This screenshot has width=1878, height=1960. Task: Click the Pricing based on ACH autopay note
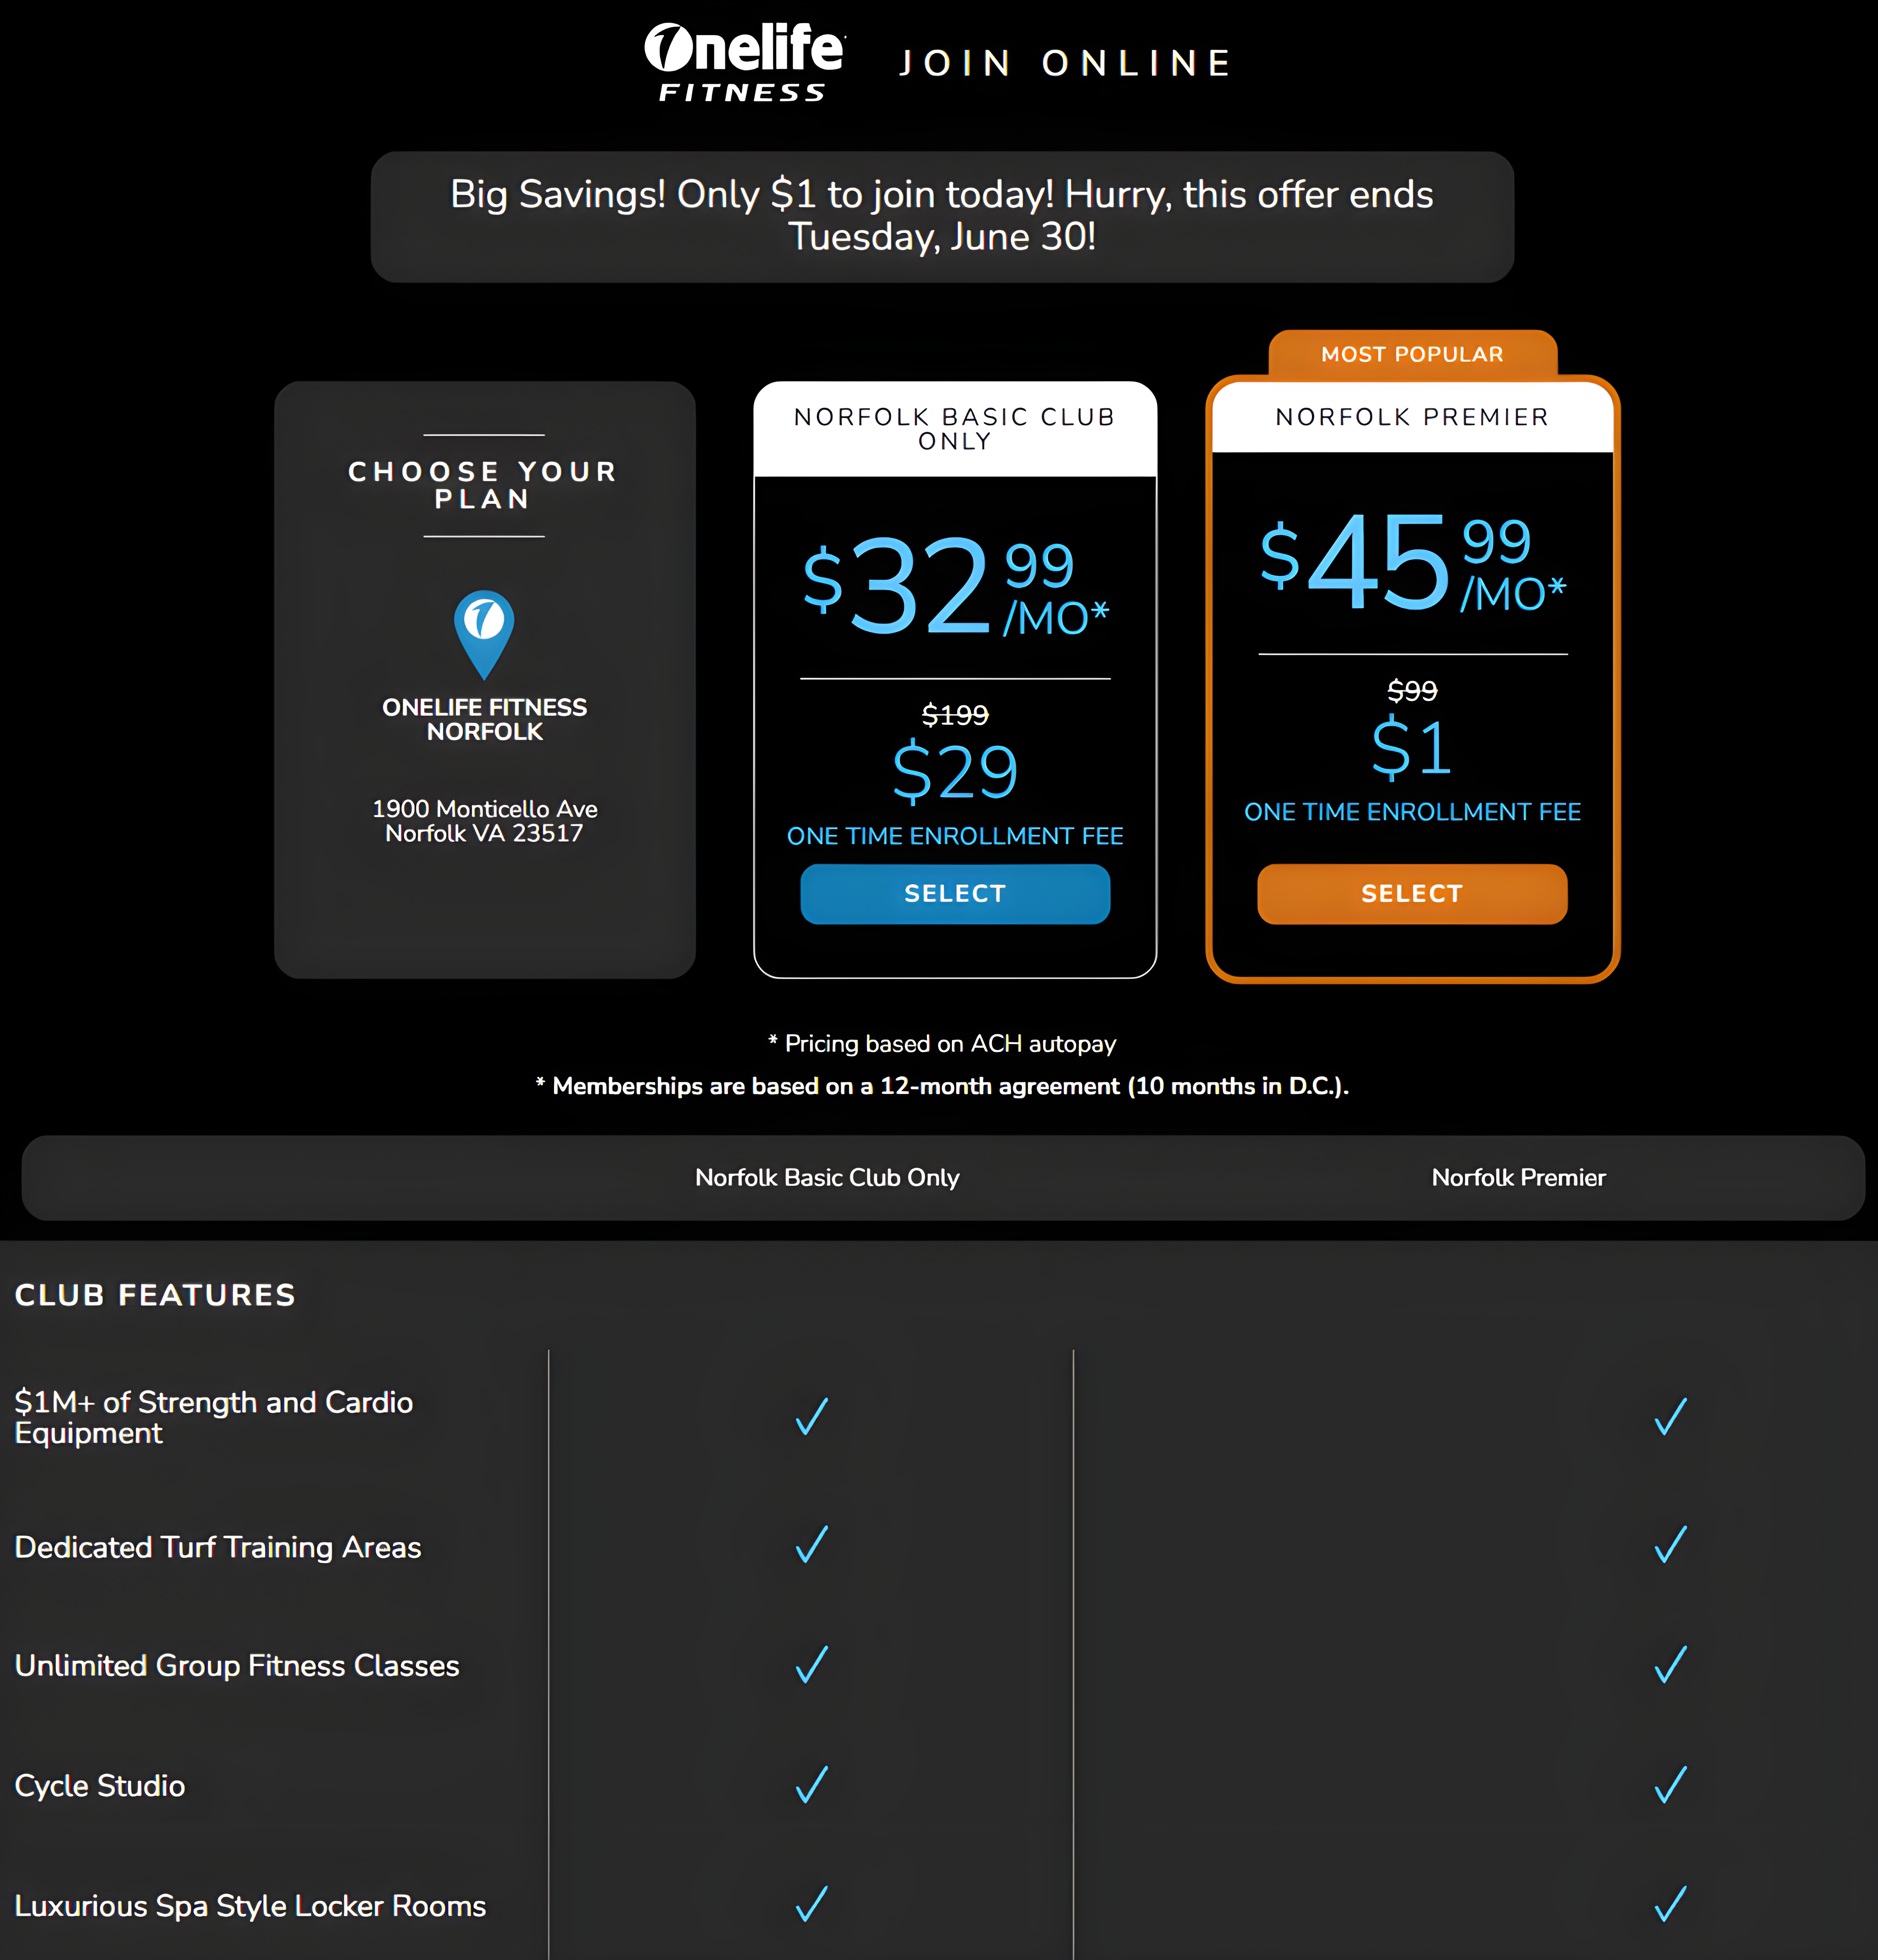tap(942, 1044)
